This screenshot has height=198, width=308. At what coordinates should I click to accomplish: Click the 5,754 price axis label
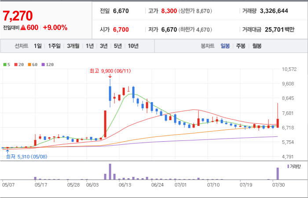click(x=288, y=142)
